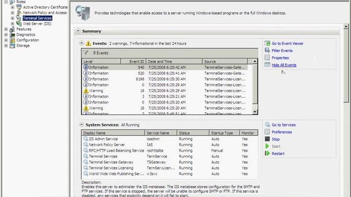This screenshot has width=351, height=197.
Task: Expand the Terminal Services tree node
Action: [13, 18]
